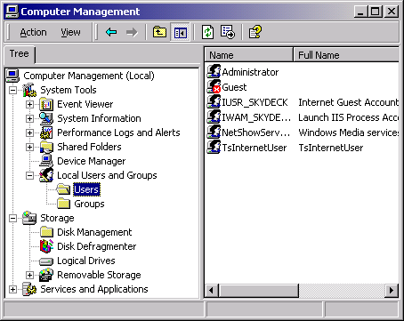Open the Action menu
Screen dimensions: 404x321
pyautogui.click(x=33, y=32)
